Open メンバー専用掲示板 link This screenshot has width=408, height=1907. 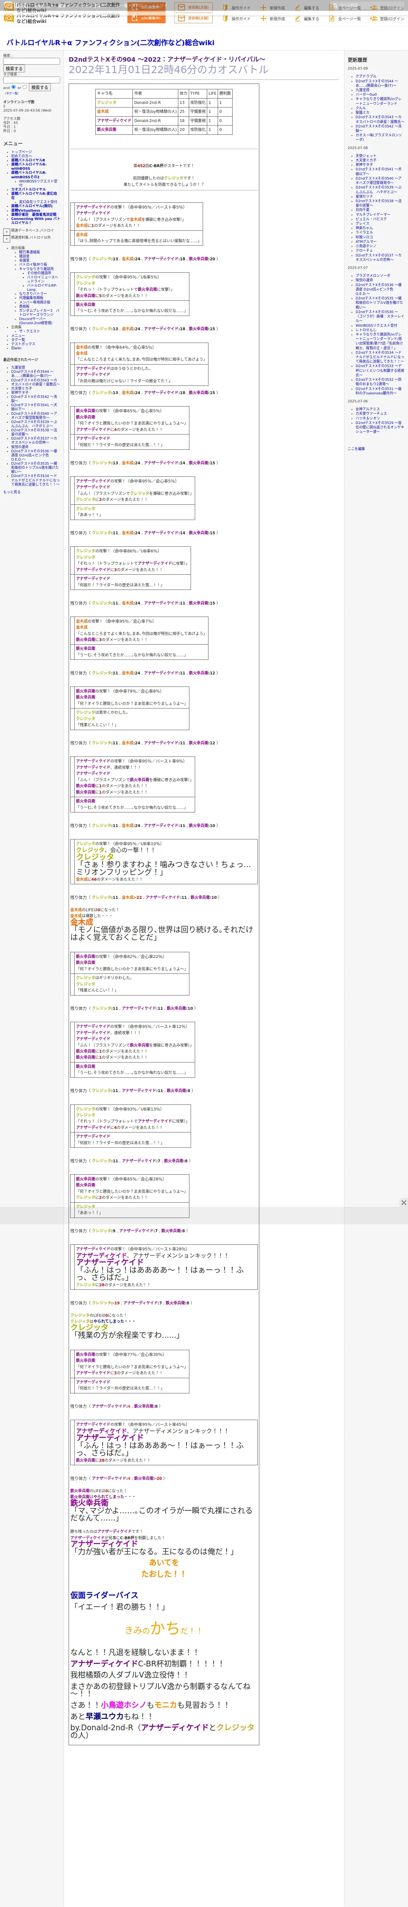coord(35,302)
